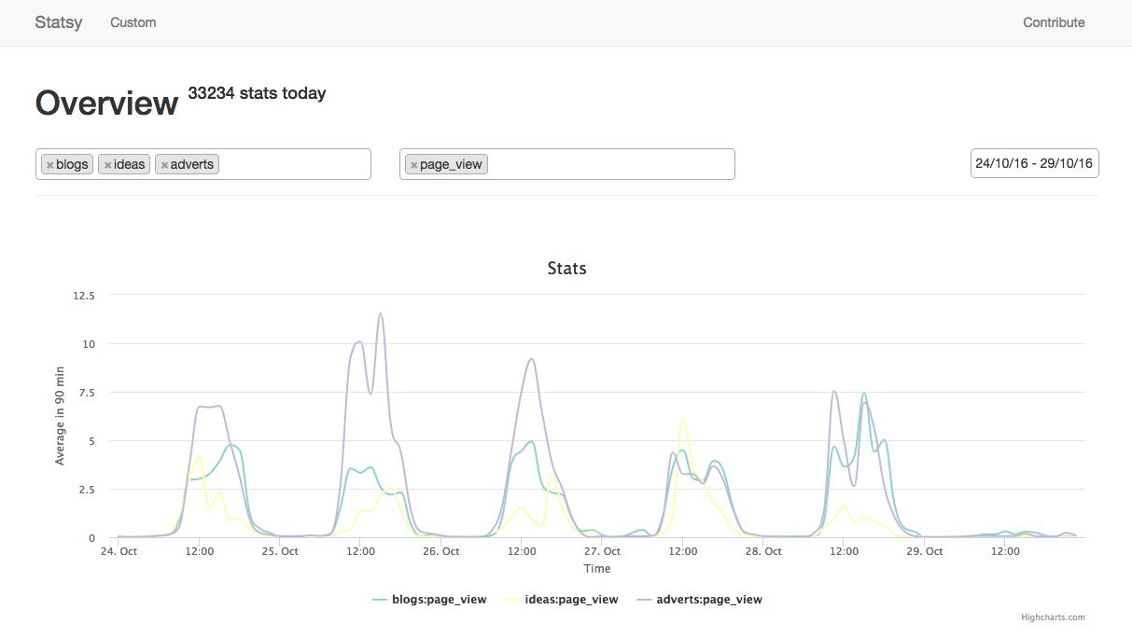Open the Highcharts.com credit link
Screen dimensions: 1132x637
click(1053, 617)
